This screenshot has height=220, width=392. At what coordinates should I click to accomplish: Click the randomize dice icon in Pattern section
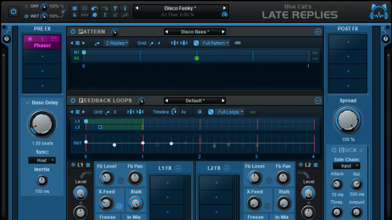point(196,43)
